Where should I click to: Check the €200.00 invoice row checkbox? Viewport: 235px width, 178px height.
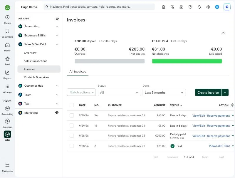click(72, 136)
